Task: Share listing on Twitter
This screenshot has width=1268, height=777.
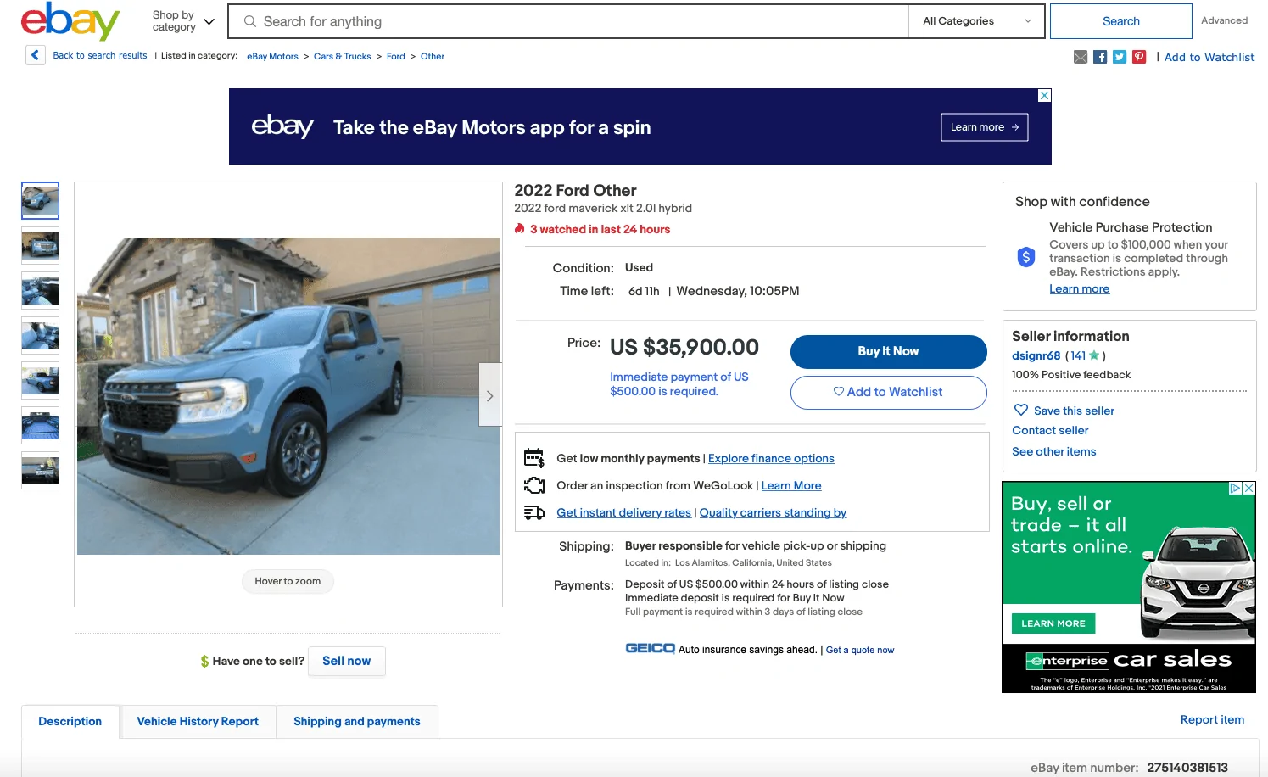Action: click(x=1120, y=57)
